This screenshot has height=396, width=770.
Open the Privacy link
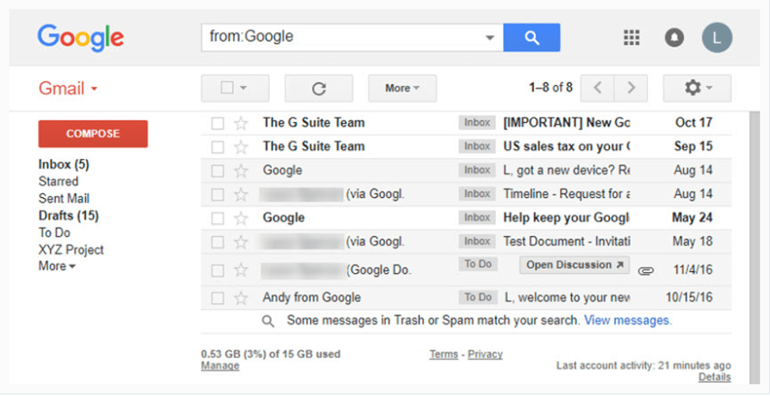[x=485, y=354]
